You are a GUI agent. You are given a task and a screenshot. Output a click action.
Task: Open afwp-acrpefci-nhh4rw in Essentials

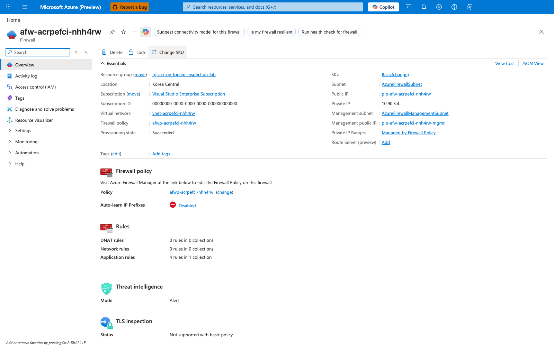[174, 123]
